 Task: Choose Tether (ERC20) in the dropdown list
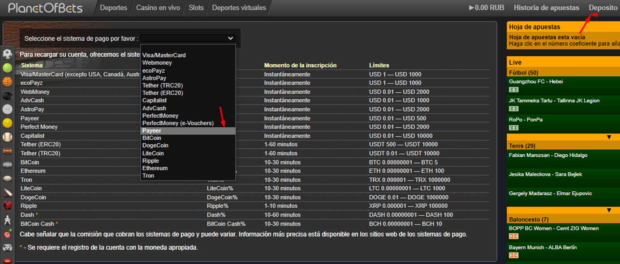click(x=188, y=93)
